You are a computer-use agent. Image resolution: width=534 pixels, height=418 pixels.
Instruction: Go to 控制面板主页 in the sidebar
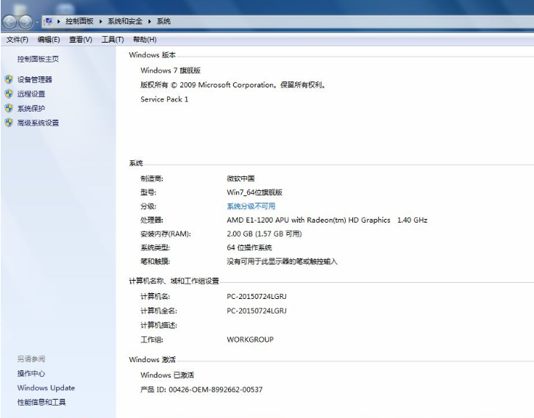coord(38,59)
